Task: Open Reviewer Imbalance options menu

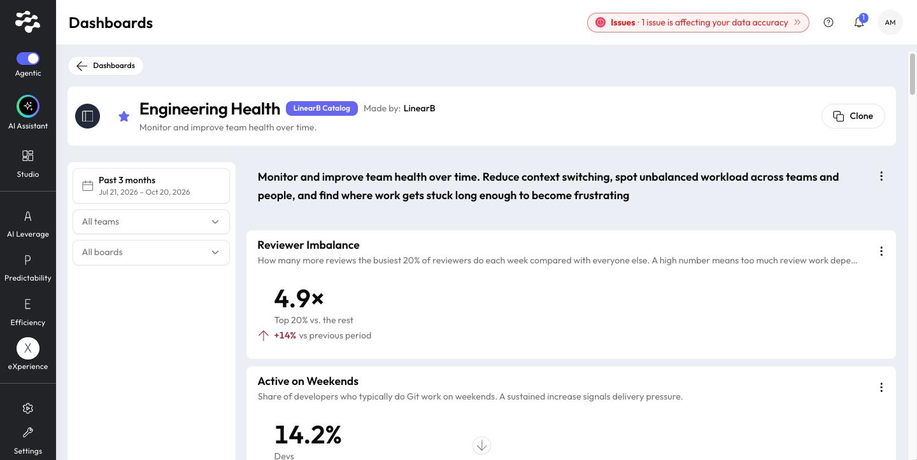Action: coord(881,251)
